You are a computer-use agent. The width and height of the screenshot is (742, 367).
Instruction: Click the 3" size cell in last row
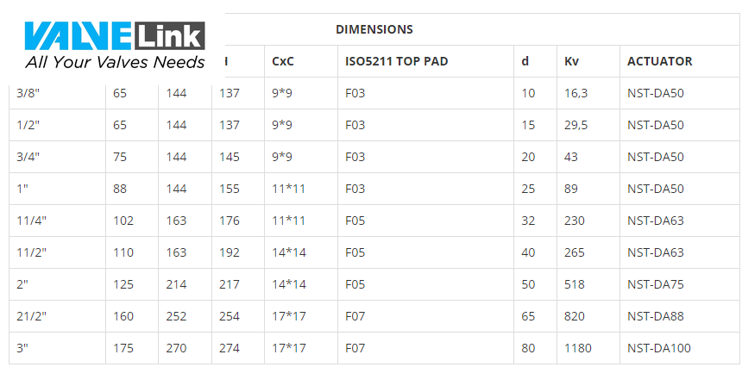click(23, 348)
